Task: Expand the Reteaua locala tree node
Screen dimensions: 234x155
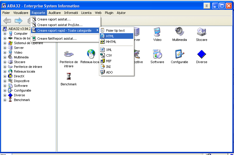Action: (5, 72)
